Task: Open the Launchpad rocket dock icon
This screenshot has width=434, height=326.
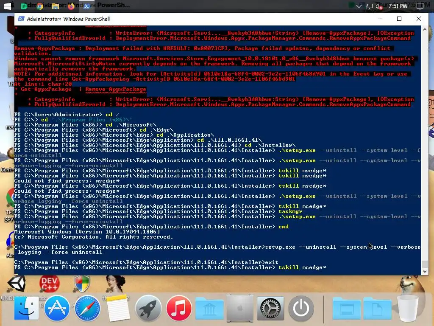Action: tap(148, 308)
